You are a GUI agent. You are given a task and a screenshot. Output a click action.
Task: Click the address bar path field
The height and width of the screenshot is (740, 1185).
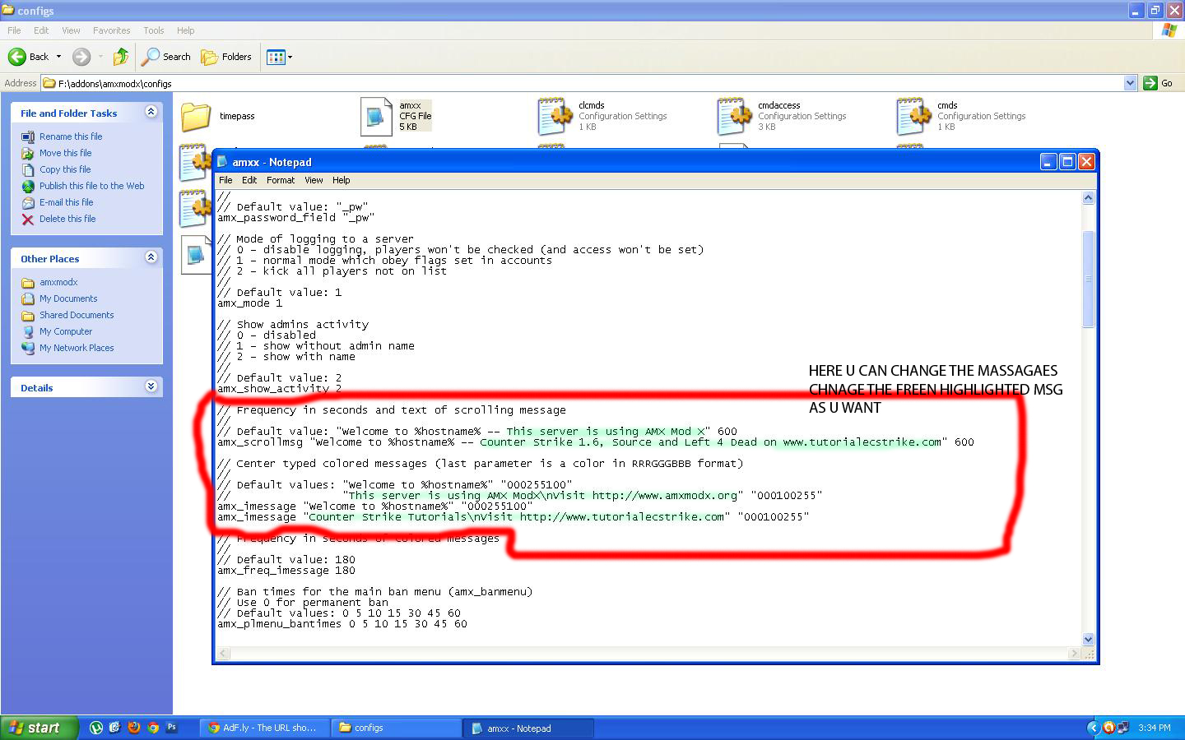[x=588, y=83]
